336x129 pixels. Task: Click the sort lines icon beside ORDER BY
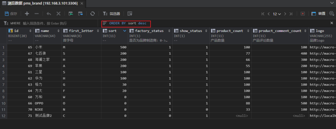(105, 23)
